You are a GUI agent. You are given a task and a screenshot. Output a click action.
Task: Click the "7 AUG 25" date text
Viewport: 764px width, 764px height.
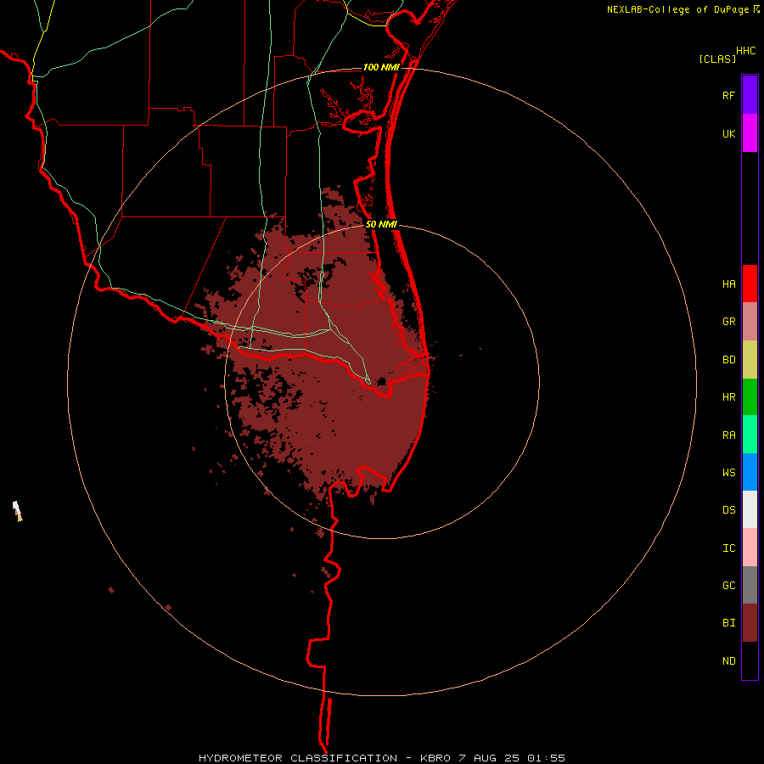click(490, 758)
